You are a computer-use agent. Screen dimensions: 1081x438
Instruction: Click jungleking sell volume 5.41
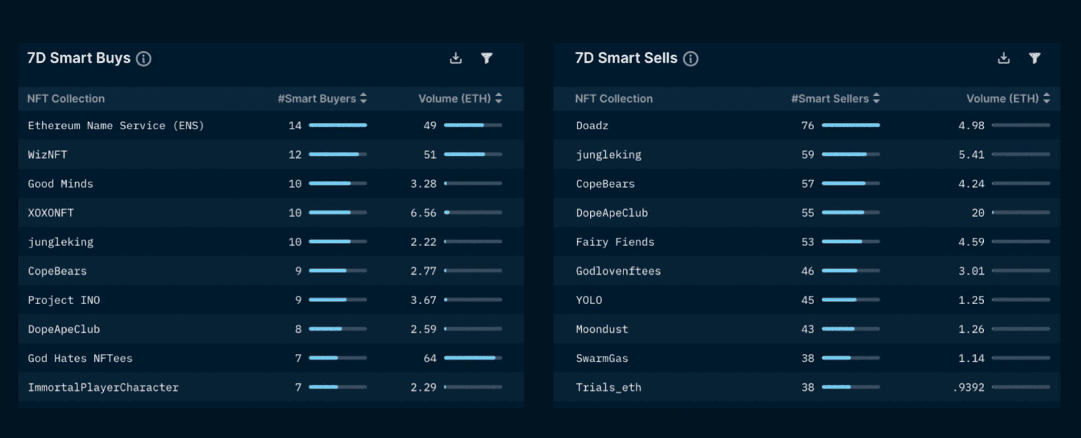pyautogui.click(x=971, y=154)
